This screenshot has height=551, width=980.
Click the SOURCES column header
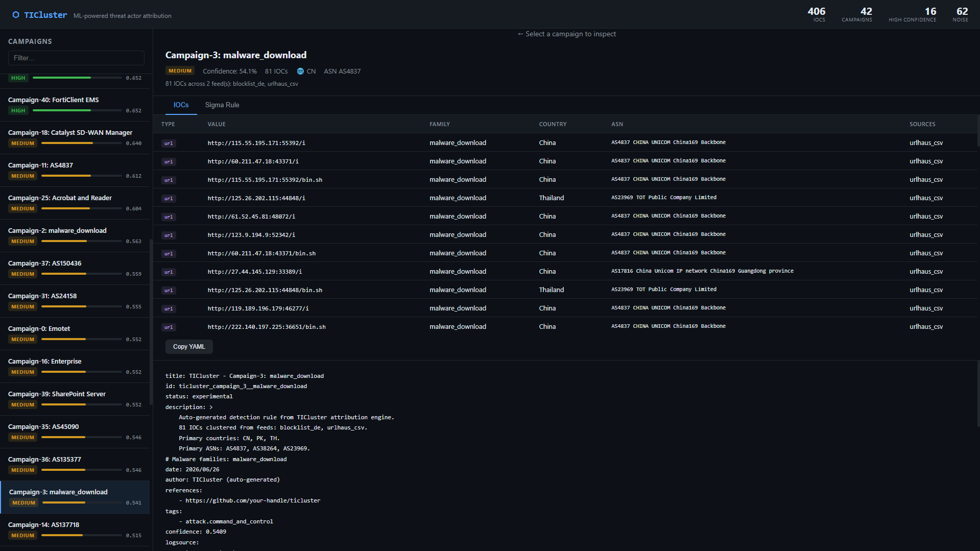[x=922, y=124]
